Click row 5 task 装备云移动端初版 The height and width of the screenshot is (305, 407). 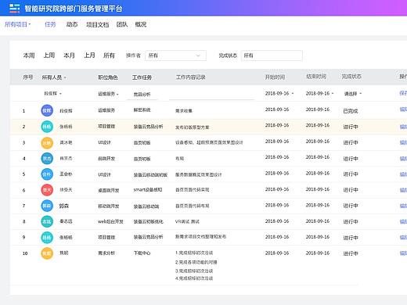[x=150, y=174]
